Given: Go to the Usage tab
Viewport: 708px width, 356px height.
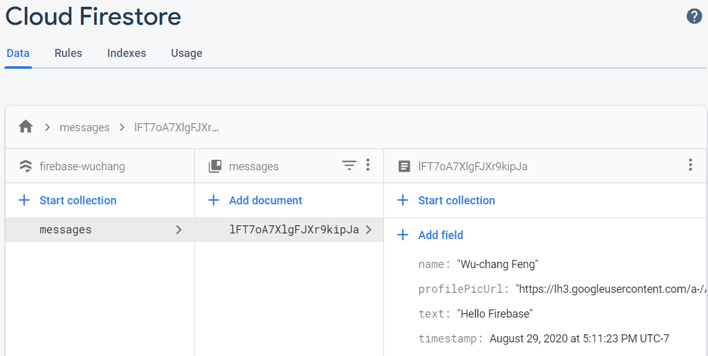Looking at the screenshot, I should pos(186,53).
